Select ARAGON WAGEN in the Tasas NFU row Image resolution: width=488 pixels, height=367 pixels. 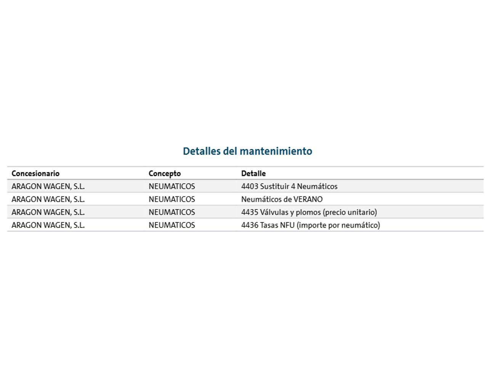(x=48, y=225)
